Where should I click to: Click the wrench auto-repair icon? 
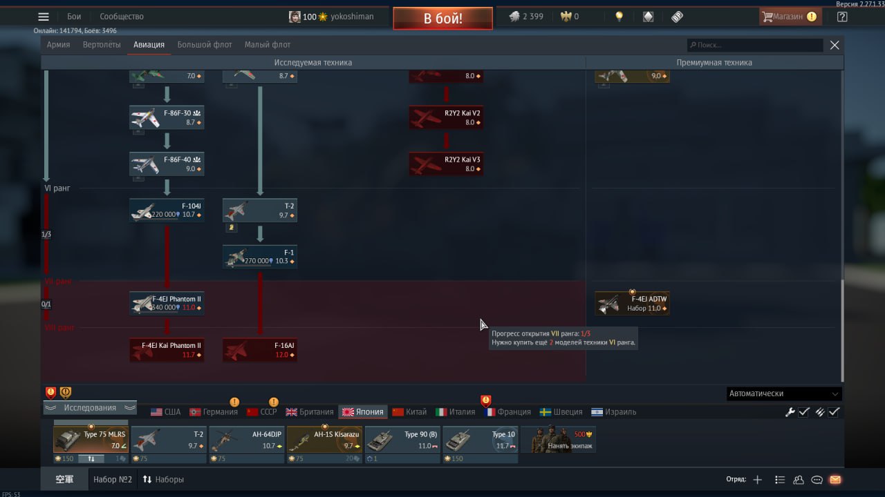(x=790, y=412)
